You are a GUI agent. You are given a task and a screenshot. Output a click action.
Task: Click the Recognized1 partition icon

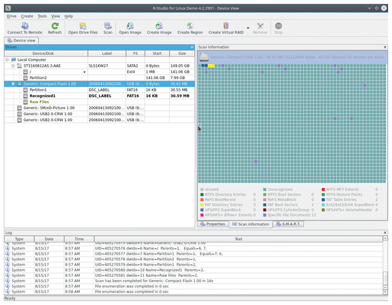click(25, 96)
